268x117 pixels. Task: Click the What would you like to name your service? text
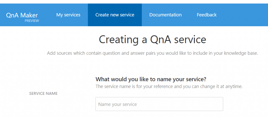[x=151, y=79]
